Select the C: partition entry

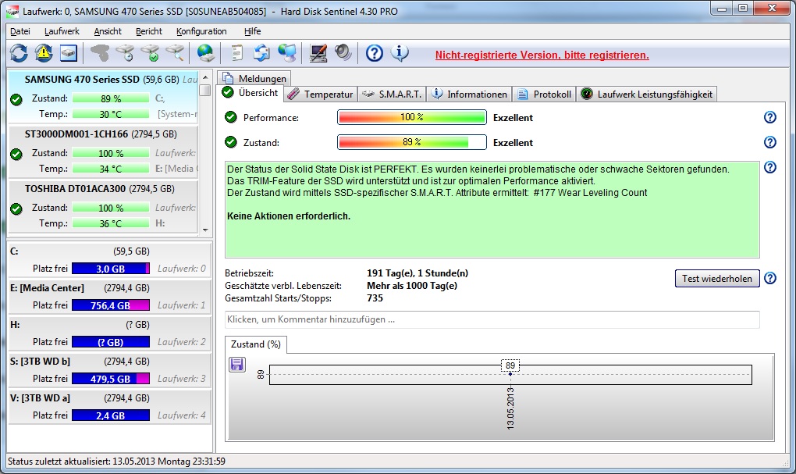tap(109, 260)
